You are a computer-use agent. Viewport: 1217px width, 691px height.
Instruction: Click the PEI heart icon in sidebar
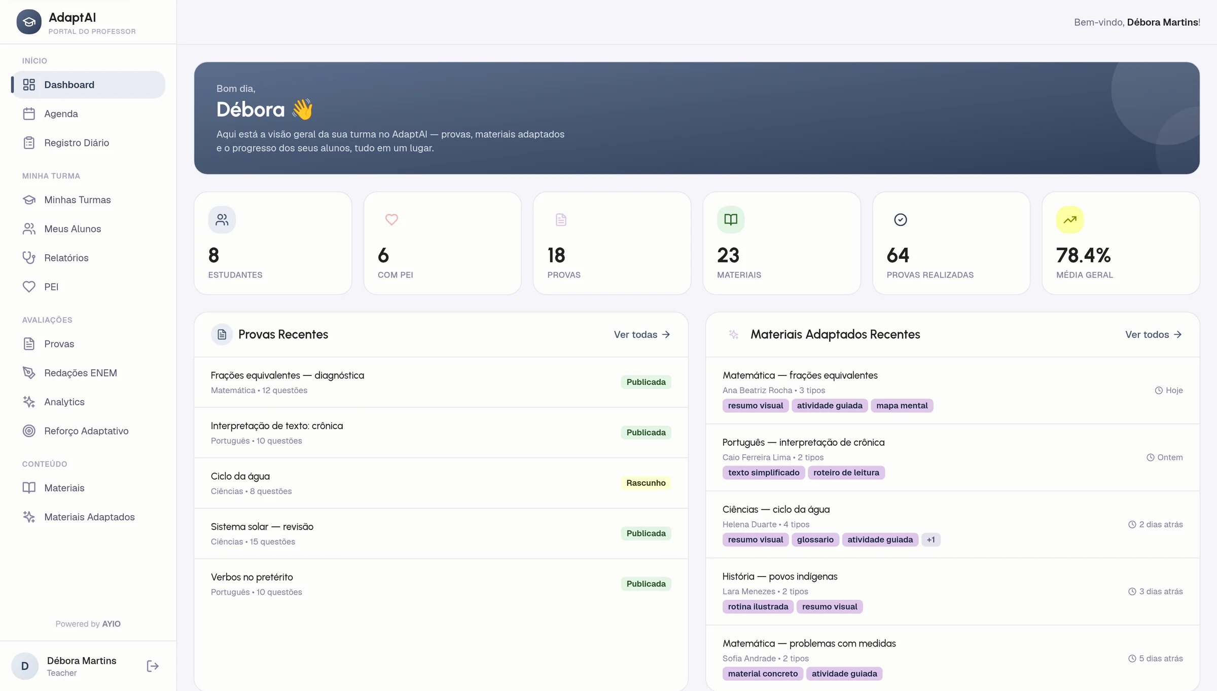[29, 287]
